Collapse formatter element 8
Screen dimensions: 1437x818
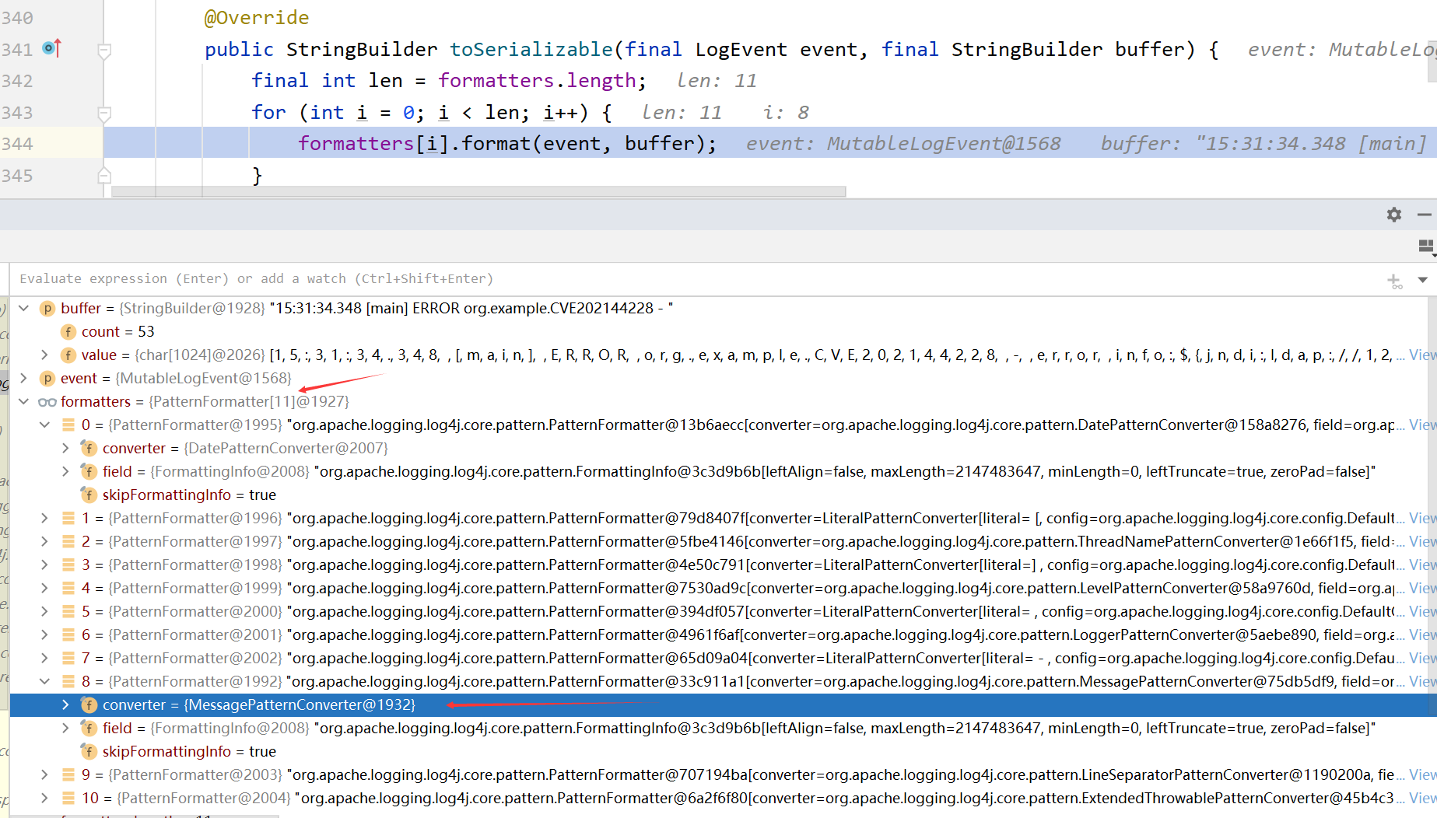tap(44, 681)
